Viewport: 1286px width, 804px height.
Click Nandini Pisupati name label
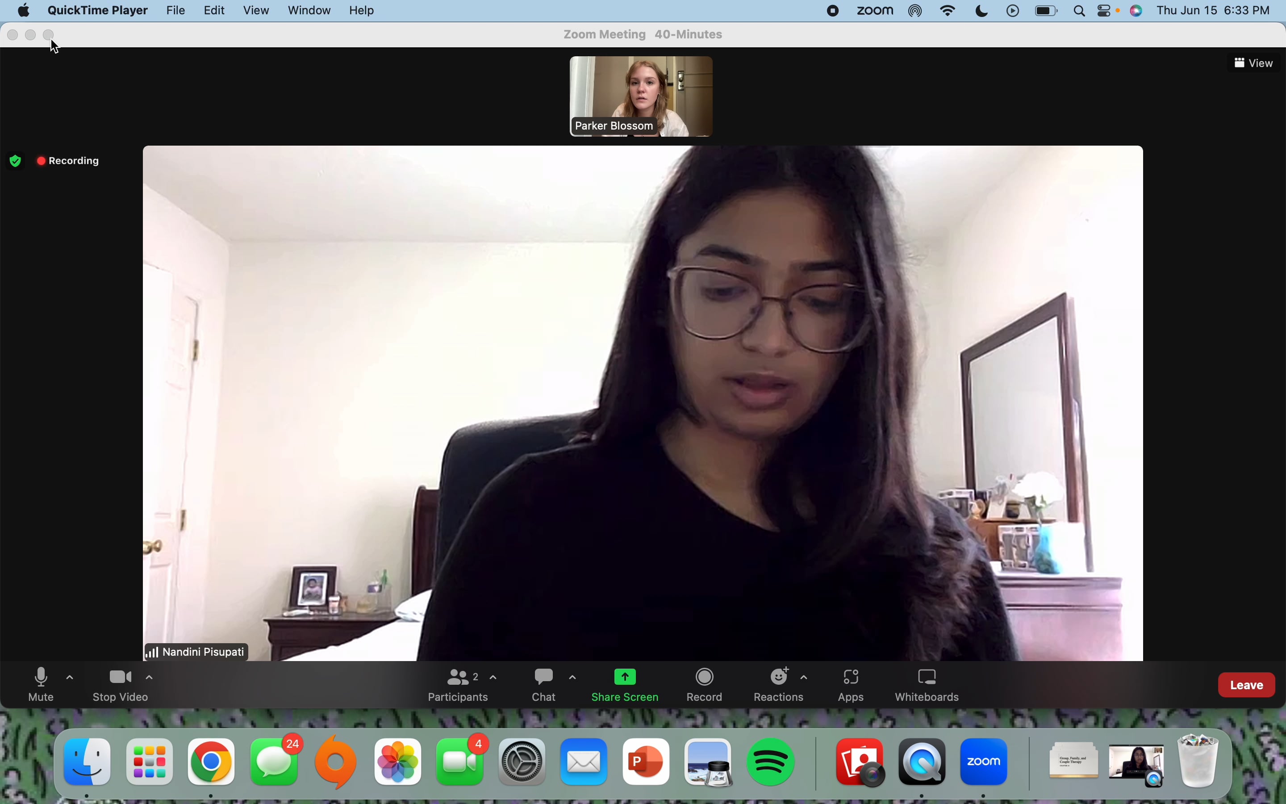coord(196,652)
